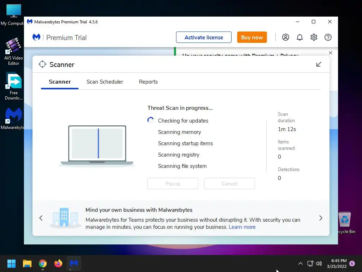
Task: Pause the threat scan
Action: (173, 184)
